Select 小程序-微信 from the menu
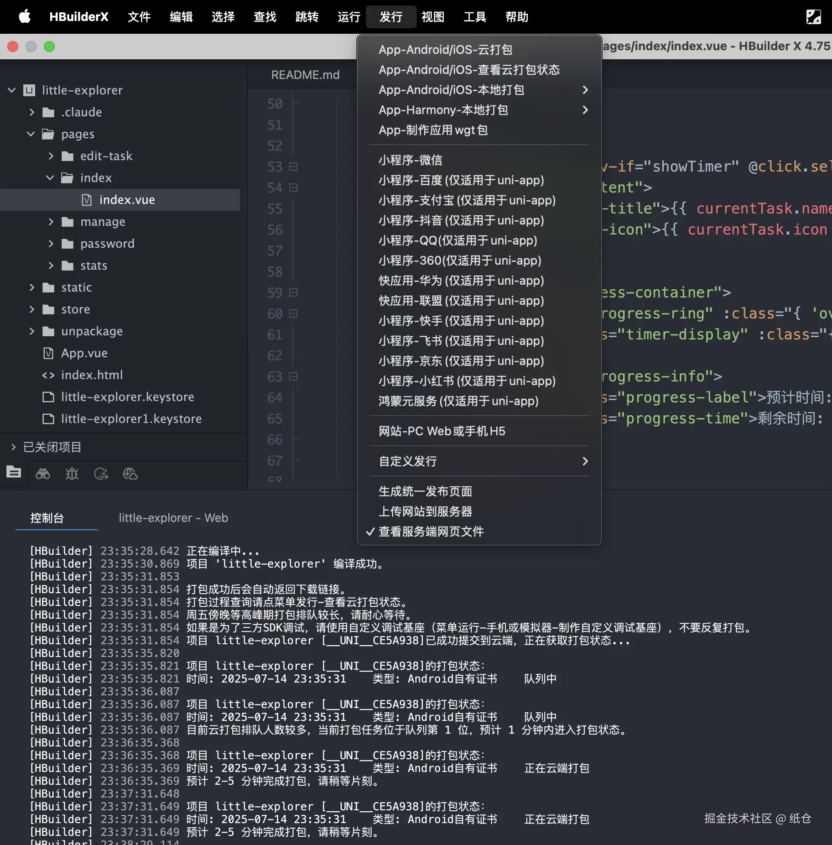Viewport: 832px width, 845px height. [479, 160]
